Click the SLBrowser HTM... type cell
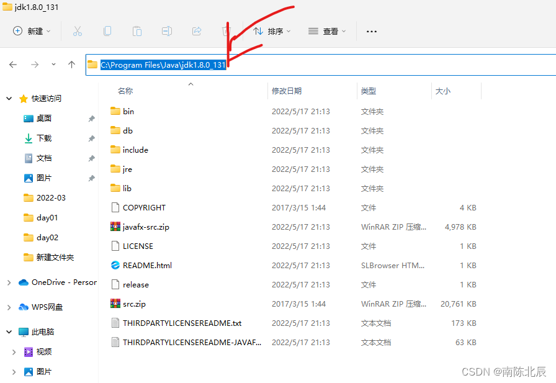 [x=393, y=266]
